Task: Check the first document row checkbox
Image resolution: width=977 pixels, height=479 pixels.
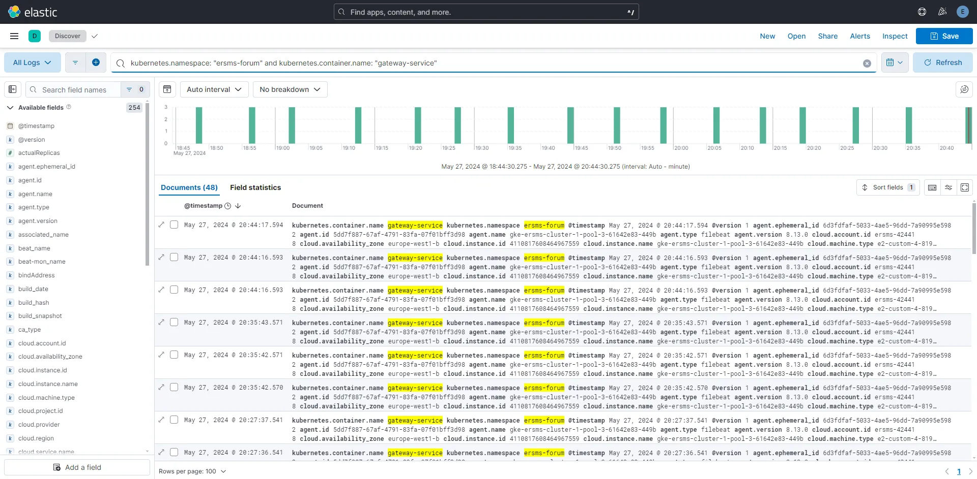Action: pyautogui.click(x=174, y=225)
